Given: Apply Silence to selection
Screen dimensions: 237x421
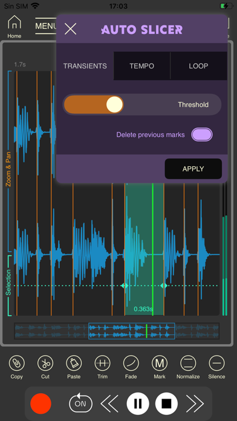Looking at the screenshot, I should [x=216, y=367].
